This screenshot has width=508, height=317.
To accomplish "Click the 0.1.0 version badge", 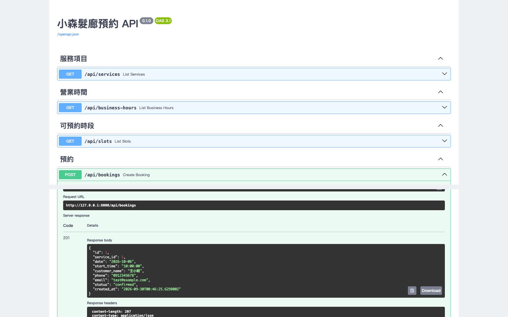I will click(x=146, y=21).
